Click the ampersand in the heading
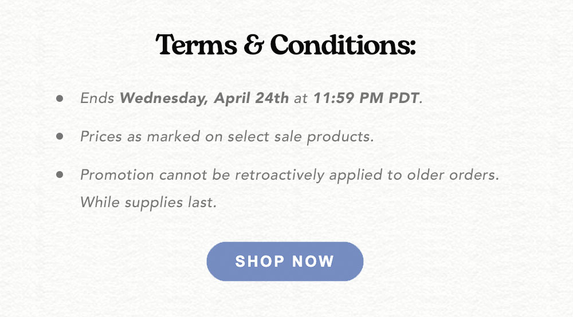 coord(254,45)
